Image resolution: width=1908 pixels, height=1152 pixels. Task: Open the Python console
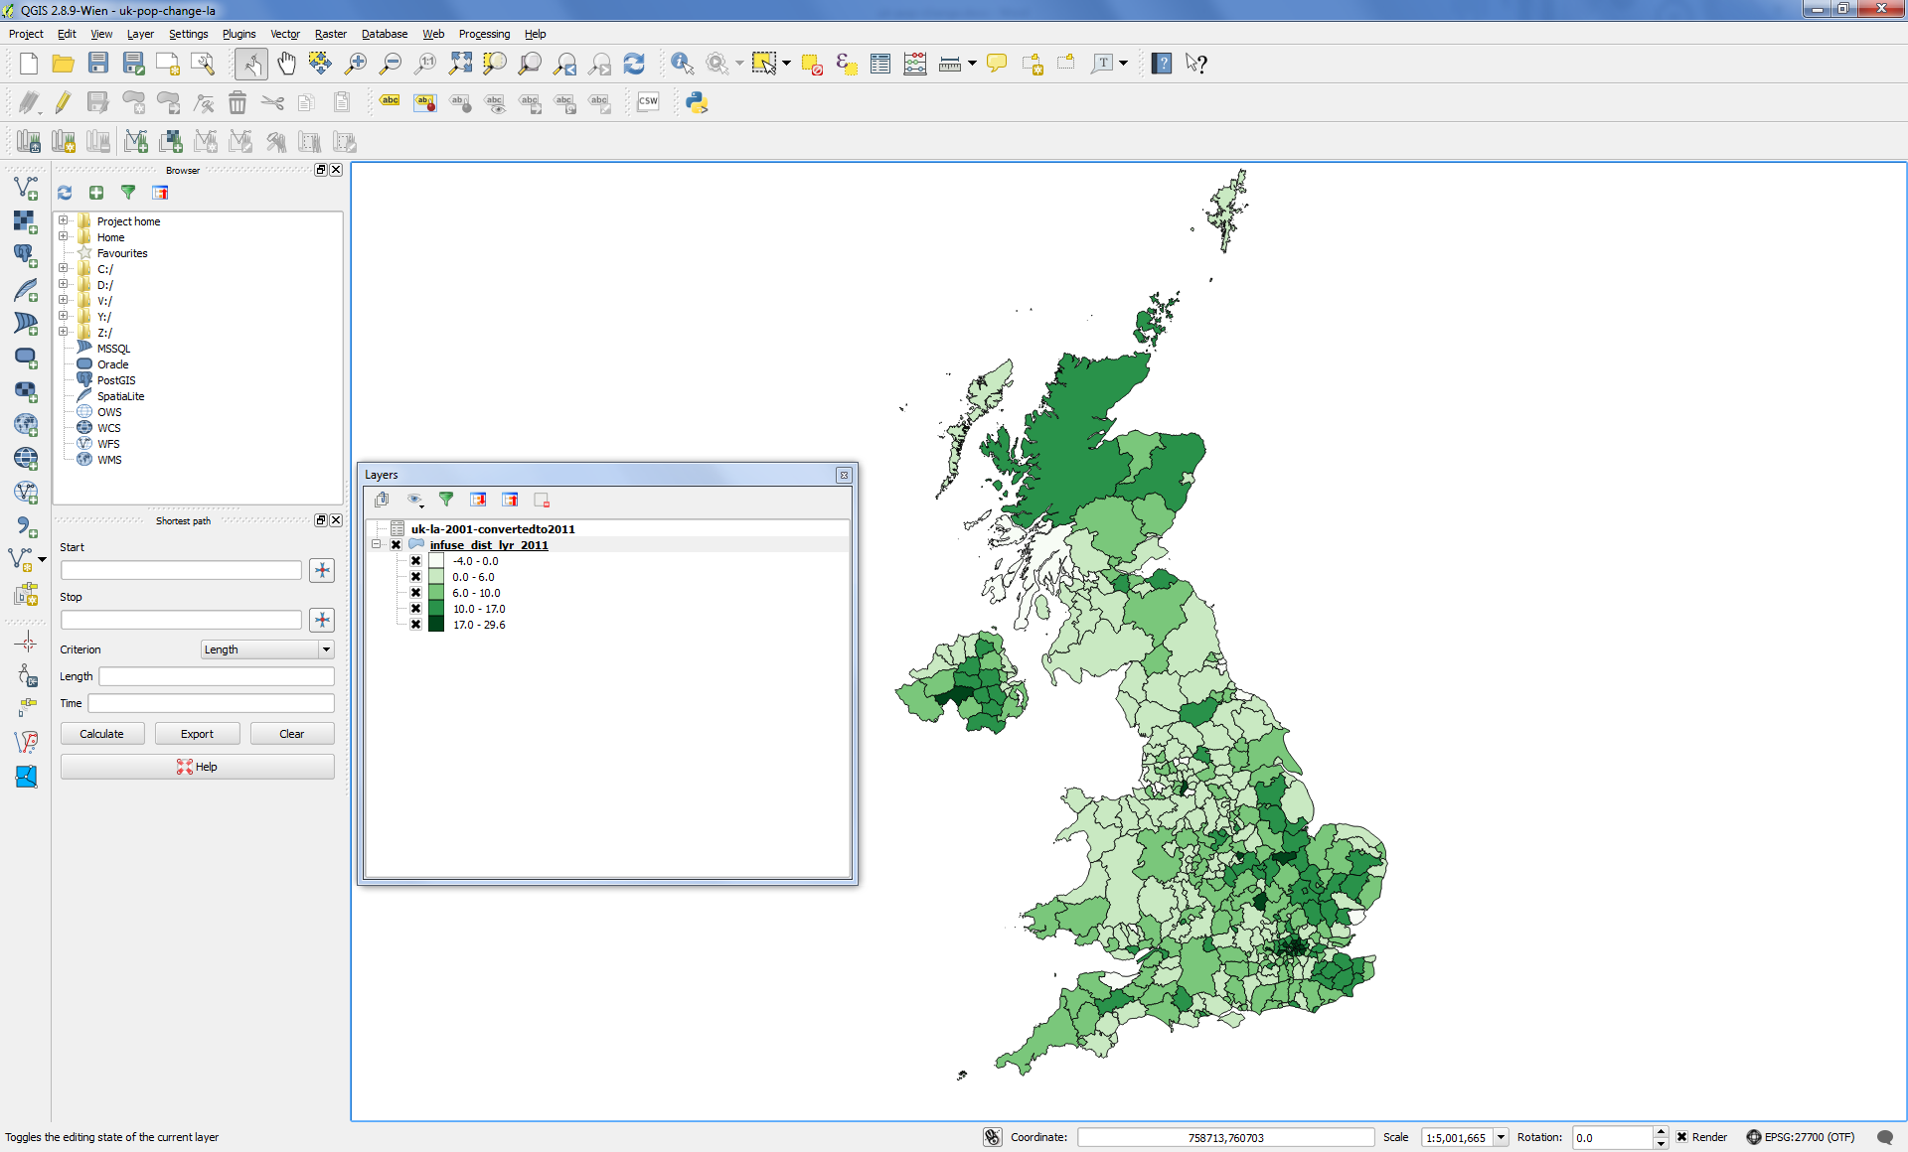click(x=696, y=101)
